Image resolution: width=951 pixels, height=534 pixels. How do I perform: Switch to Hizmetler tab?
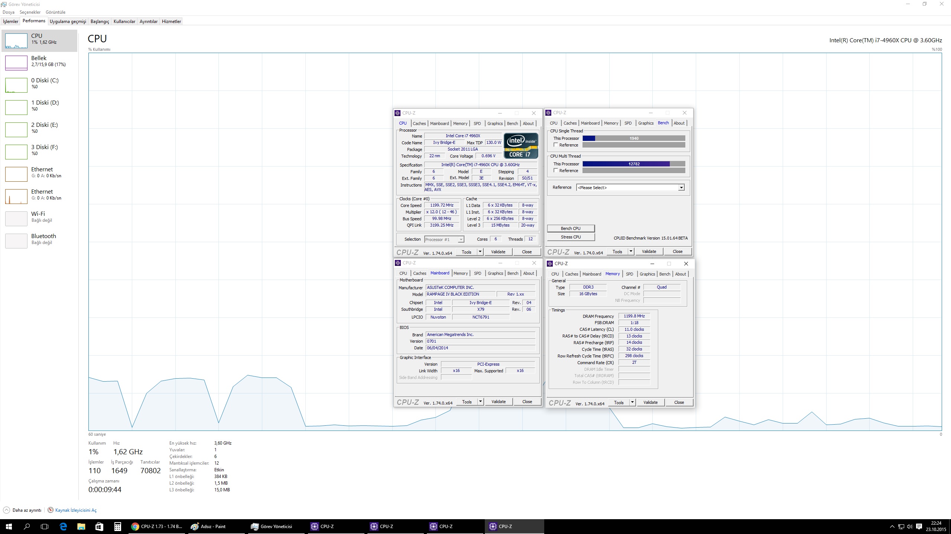tap(171, 22)
